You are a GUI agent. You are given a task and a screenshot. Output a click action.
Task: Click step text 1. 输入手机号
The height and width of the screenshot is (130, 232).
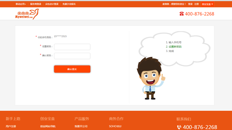[x=174, y=42]
